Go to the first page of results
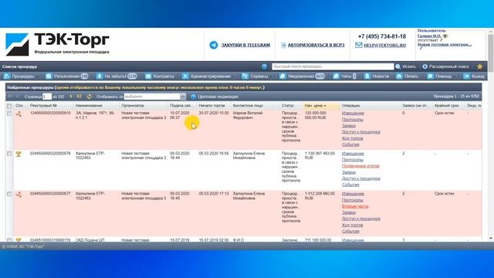This screenshot has width=494, height=278. pos(10,97)
